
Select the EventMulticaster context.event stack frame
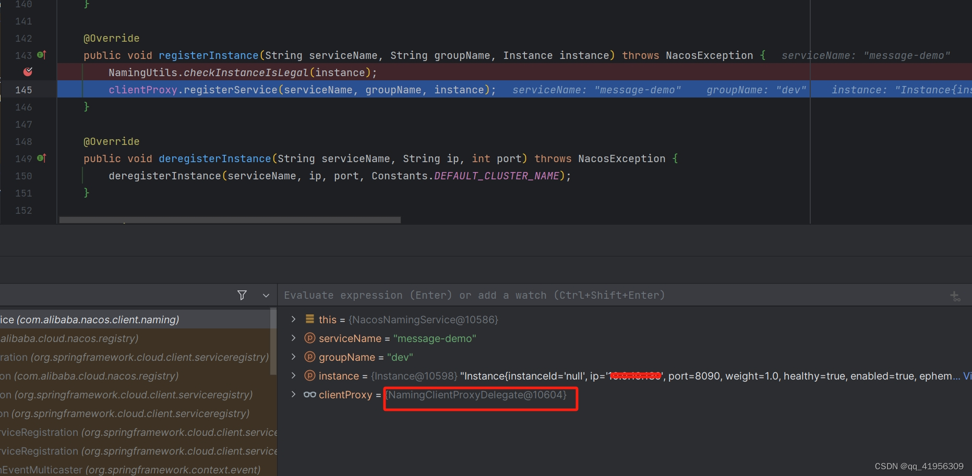coord(138,470)
